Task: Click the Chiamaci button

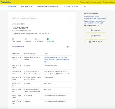Action: coord(95,30)
